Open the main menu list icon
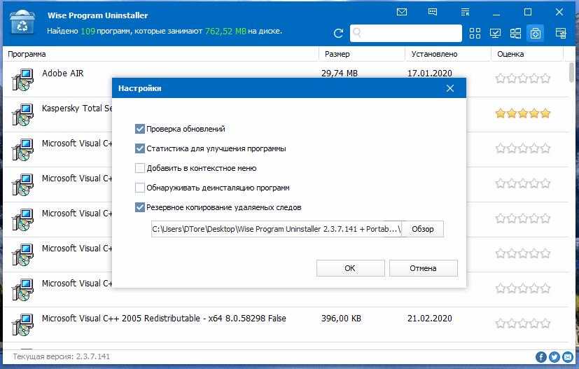Screen dimensions: 579x369 point(466,12)
